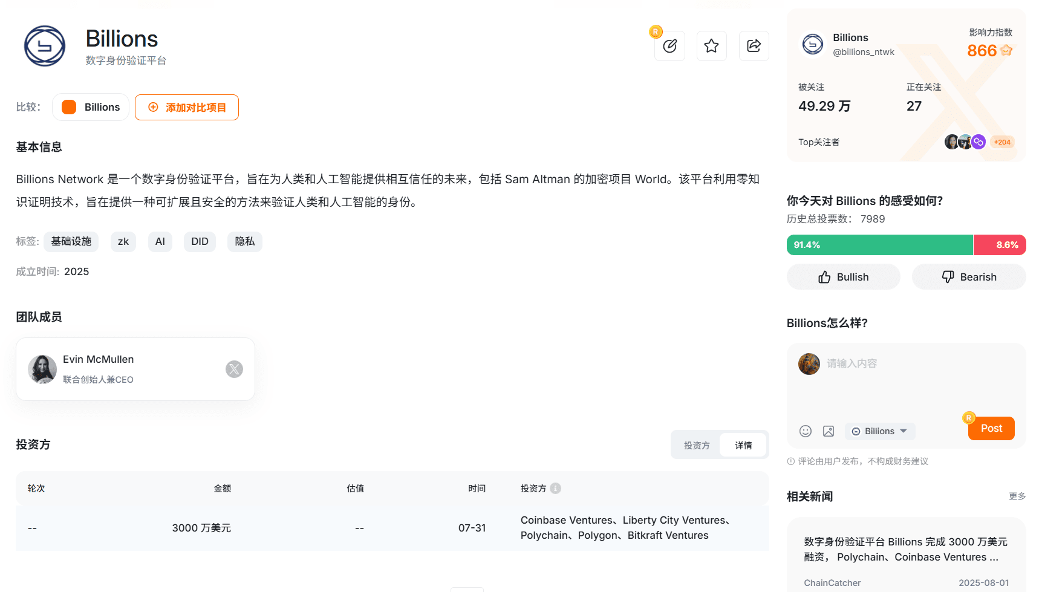Open the large Billions logo
Viewport: 1042px width, 592px height.
coord(45,46)
